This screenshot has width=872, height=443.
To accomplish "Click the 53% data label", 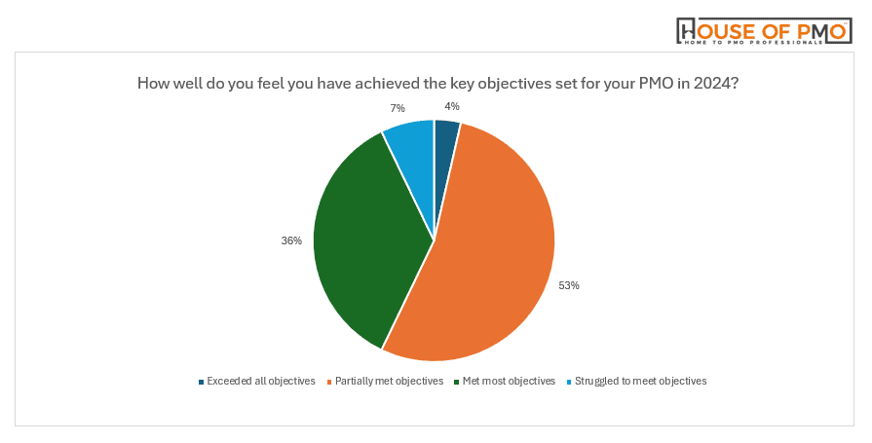I will [x=569, y=285].
